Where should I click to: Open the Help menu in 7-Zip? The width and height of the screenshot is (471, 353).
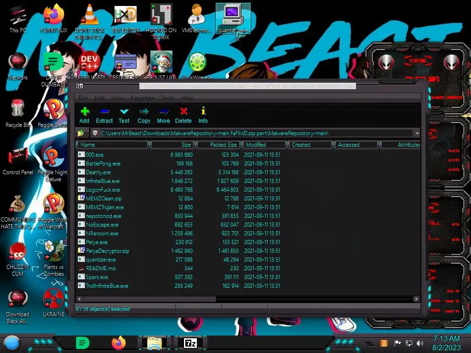[x=187, y=98]
